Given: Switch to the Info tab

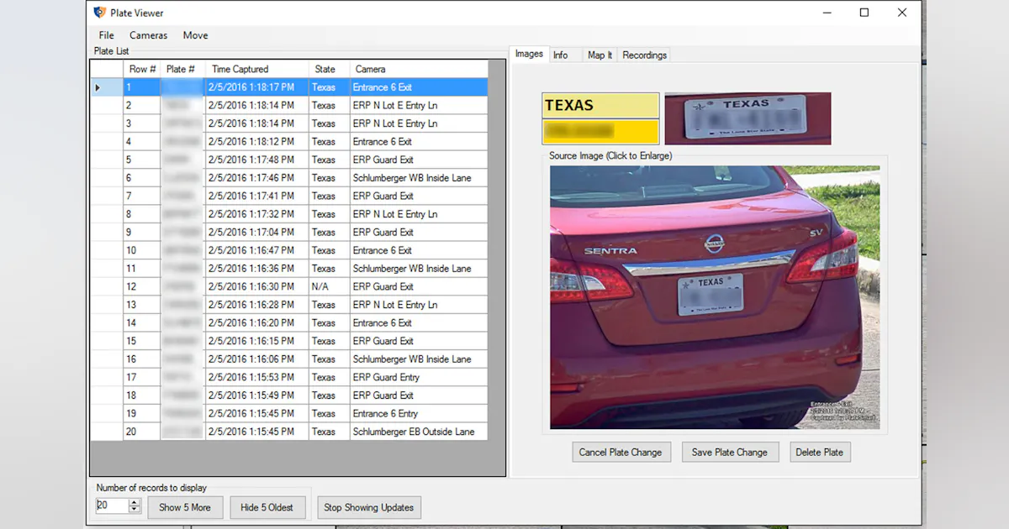Looking at the screenshot, I should (562, 55).
